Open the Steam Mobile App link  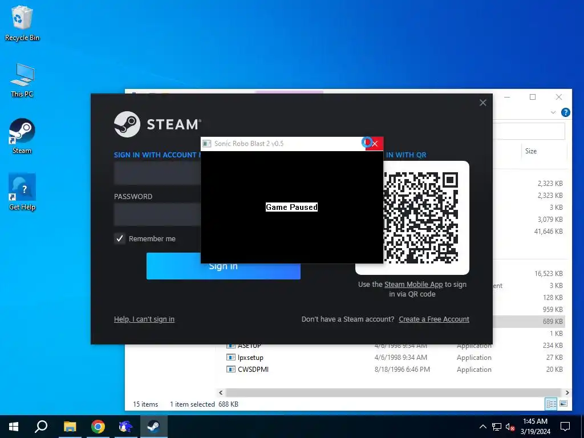point(413,285)
